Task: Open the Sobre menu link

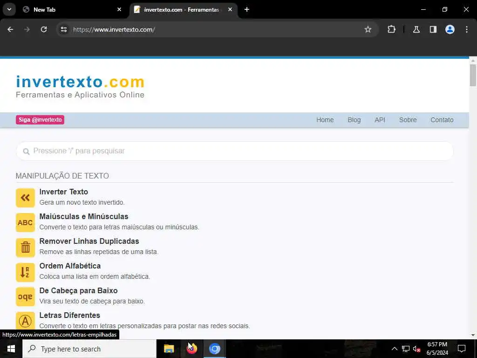Action: (408, 120)
